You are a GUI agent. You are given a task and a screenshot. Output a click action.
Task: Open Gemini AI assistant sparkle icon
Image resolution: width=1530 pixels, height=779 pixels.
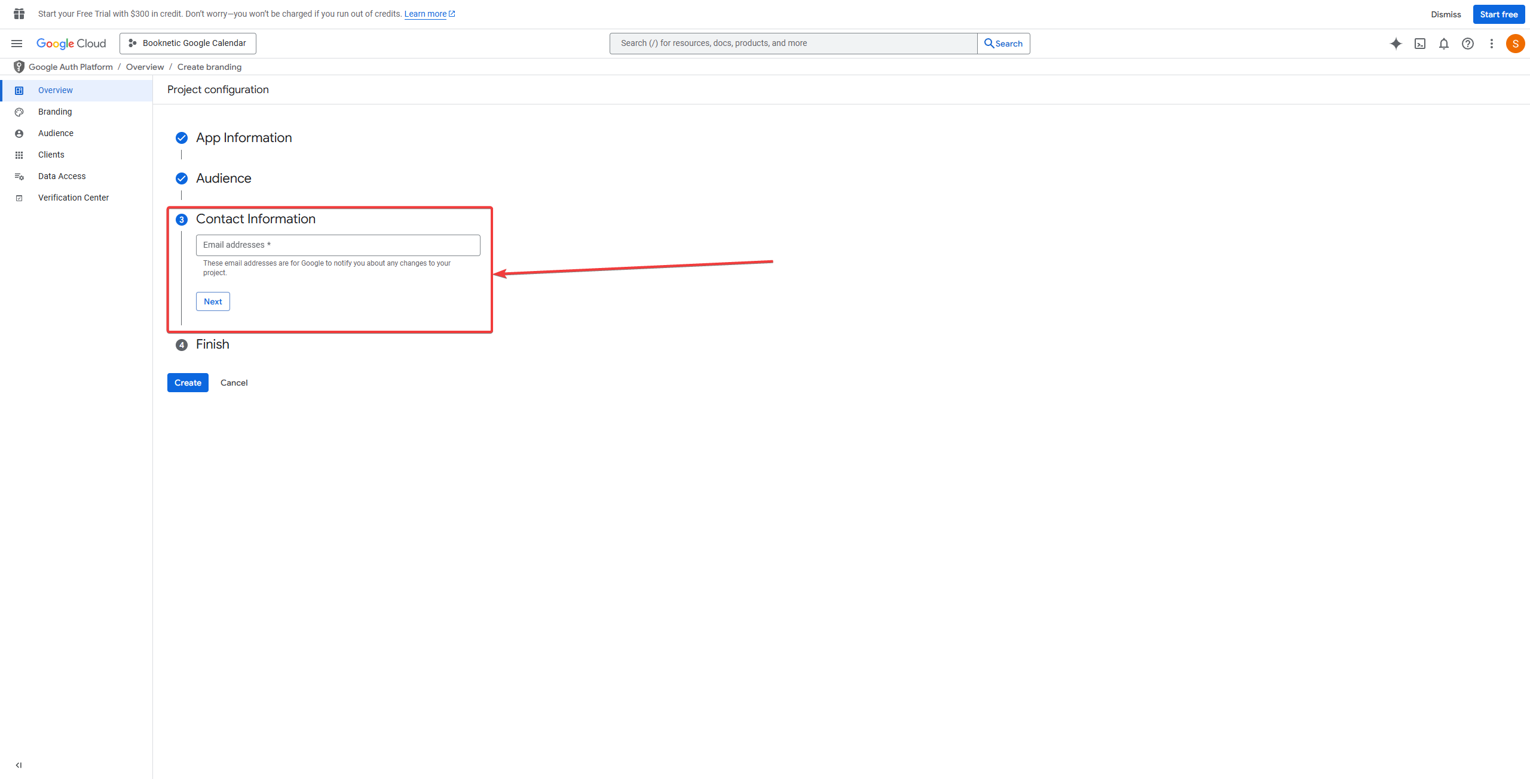click(1396, 44)
